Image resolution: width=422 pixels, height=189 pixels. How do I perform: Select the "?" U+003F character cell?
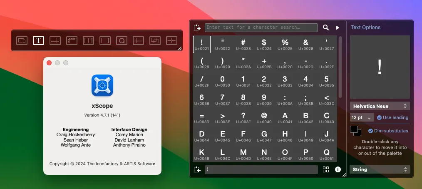point(243,118)
